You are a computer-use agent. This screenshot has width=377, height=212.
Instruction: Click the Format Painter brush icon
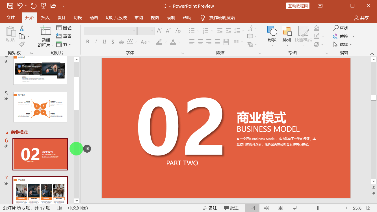coord(22,44)
